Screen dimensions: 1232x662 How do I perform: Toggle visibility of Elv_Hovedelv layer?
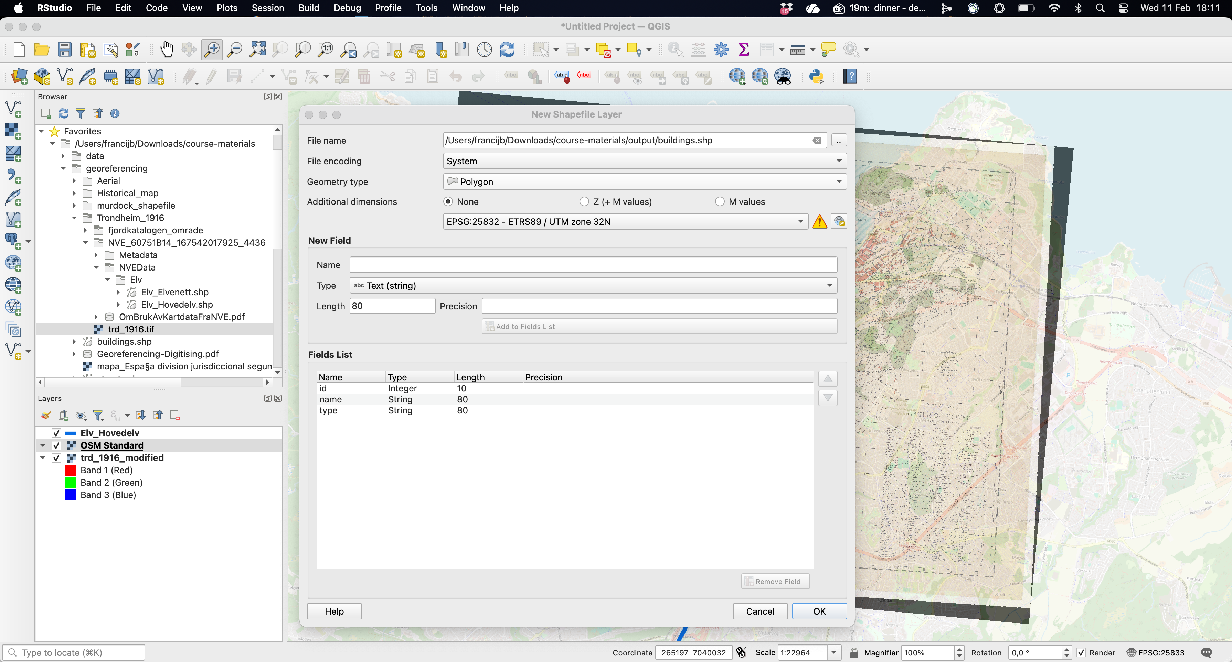point(56,433)
